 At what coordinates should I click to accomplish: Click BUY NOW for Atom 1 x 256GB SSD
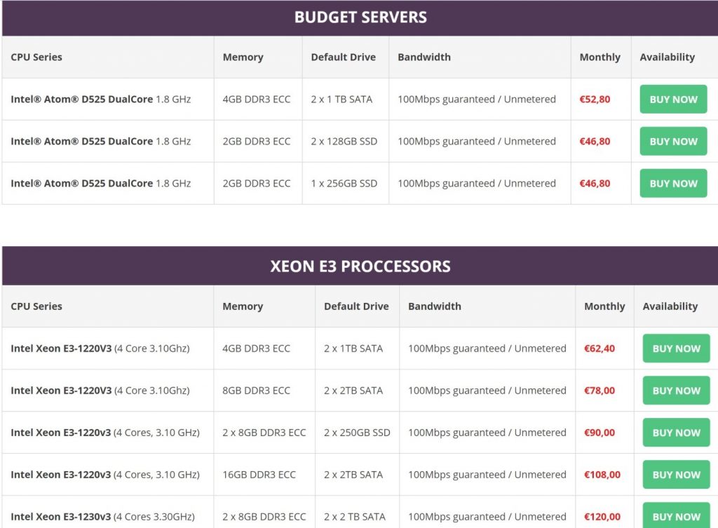[673, 183]
